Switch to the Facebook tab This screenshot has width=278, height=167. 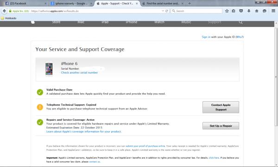pos(25,3)
